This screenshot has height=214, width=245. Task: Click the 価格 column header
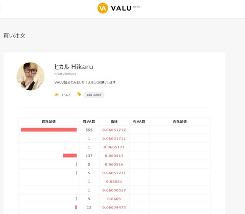(114, 121)
